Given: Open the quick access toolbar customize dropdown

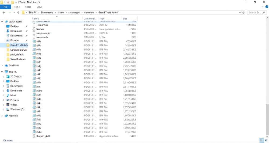Looking at the screenshot, I should point(16,2).
